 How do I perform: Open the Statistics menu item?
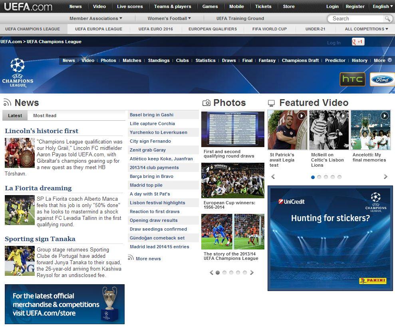coord(205,60)
